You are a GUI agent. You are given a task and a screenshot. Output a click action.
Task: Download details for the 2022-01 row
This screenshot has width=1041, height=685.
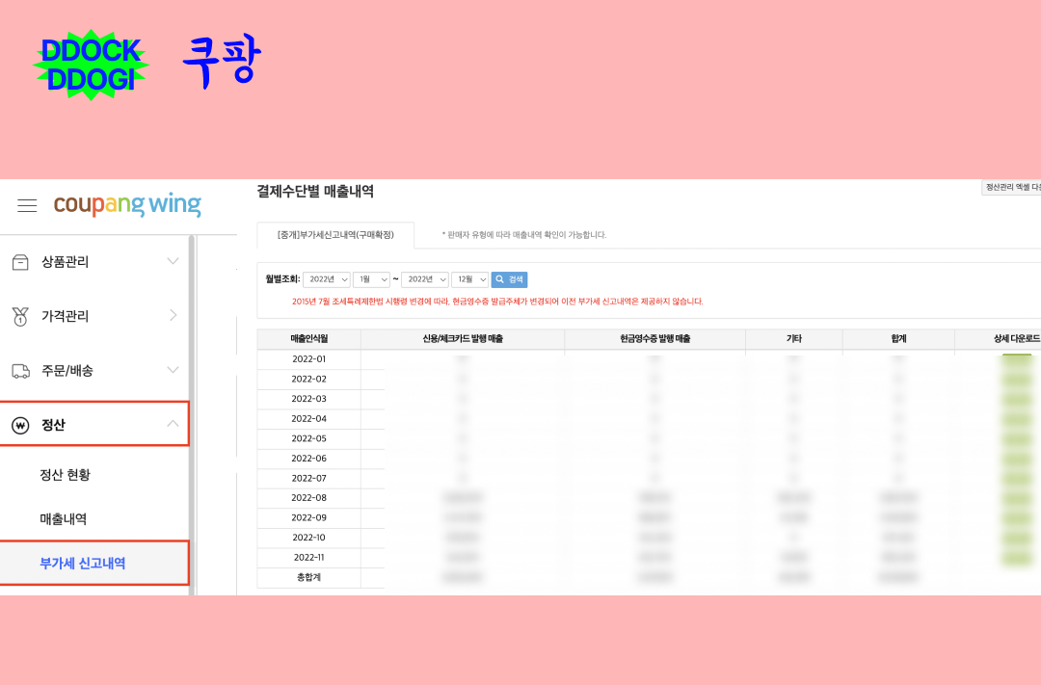(1017, 358)
